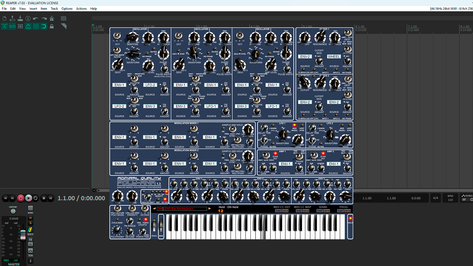The width and height of the screenshot is (473, 266).
Task: Toggle envelope points move with items icon
Action: tap(28, 26)
